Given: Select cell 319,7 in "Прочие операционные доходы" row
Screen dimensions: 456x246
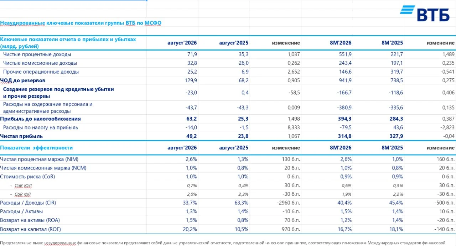Looking at the screenshot, I should pos(396,72).
